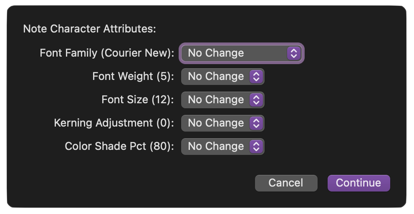Viewport: 414px width, 214px height.
Task: Click the Color Shade Pct chevron icon
Action: 256,147
